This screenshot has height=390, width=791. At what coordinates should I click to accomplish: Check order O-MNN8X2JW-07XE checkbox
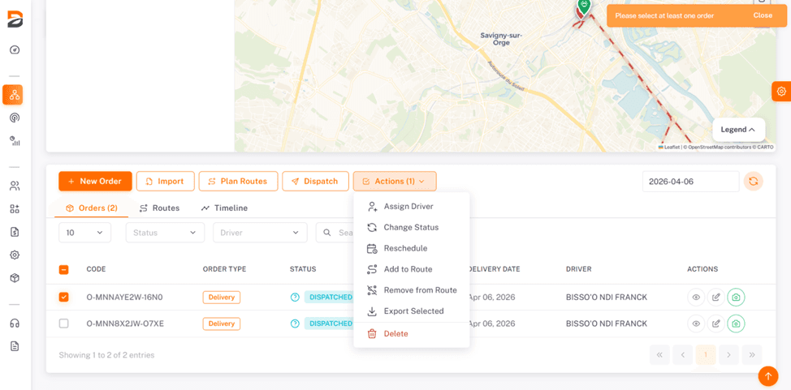63,324
